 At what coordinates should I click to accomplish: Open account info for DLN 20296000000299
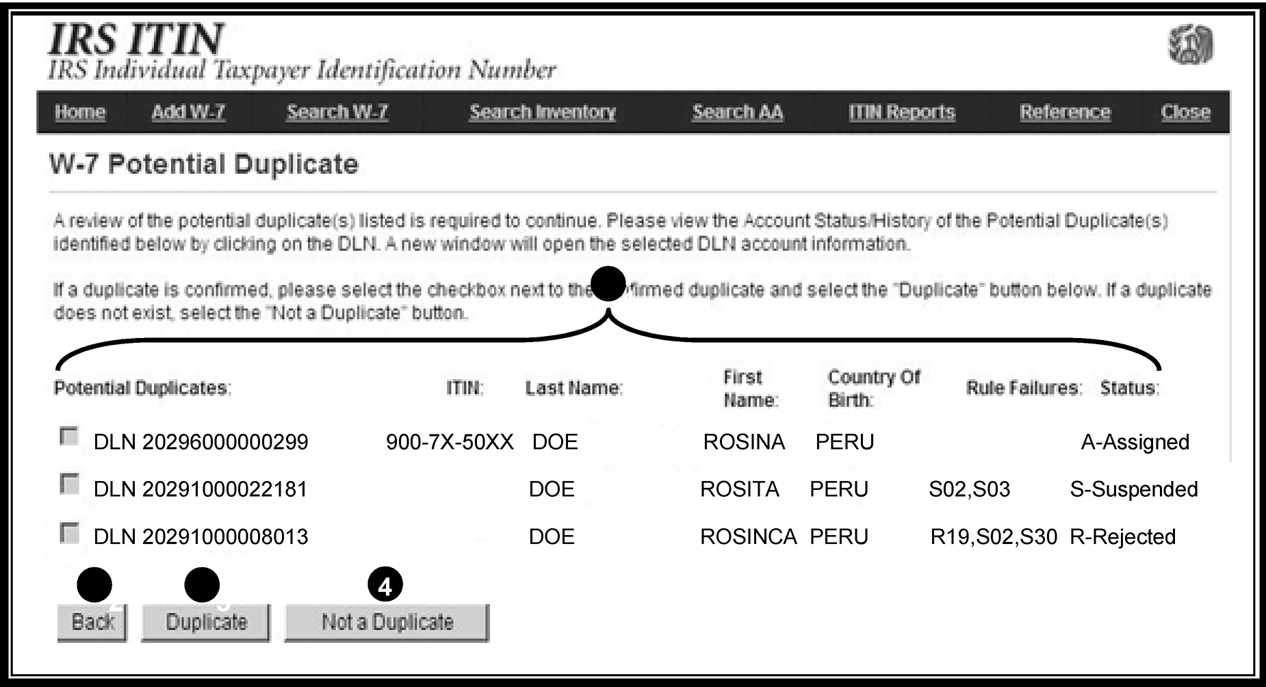[201, 442]
